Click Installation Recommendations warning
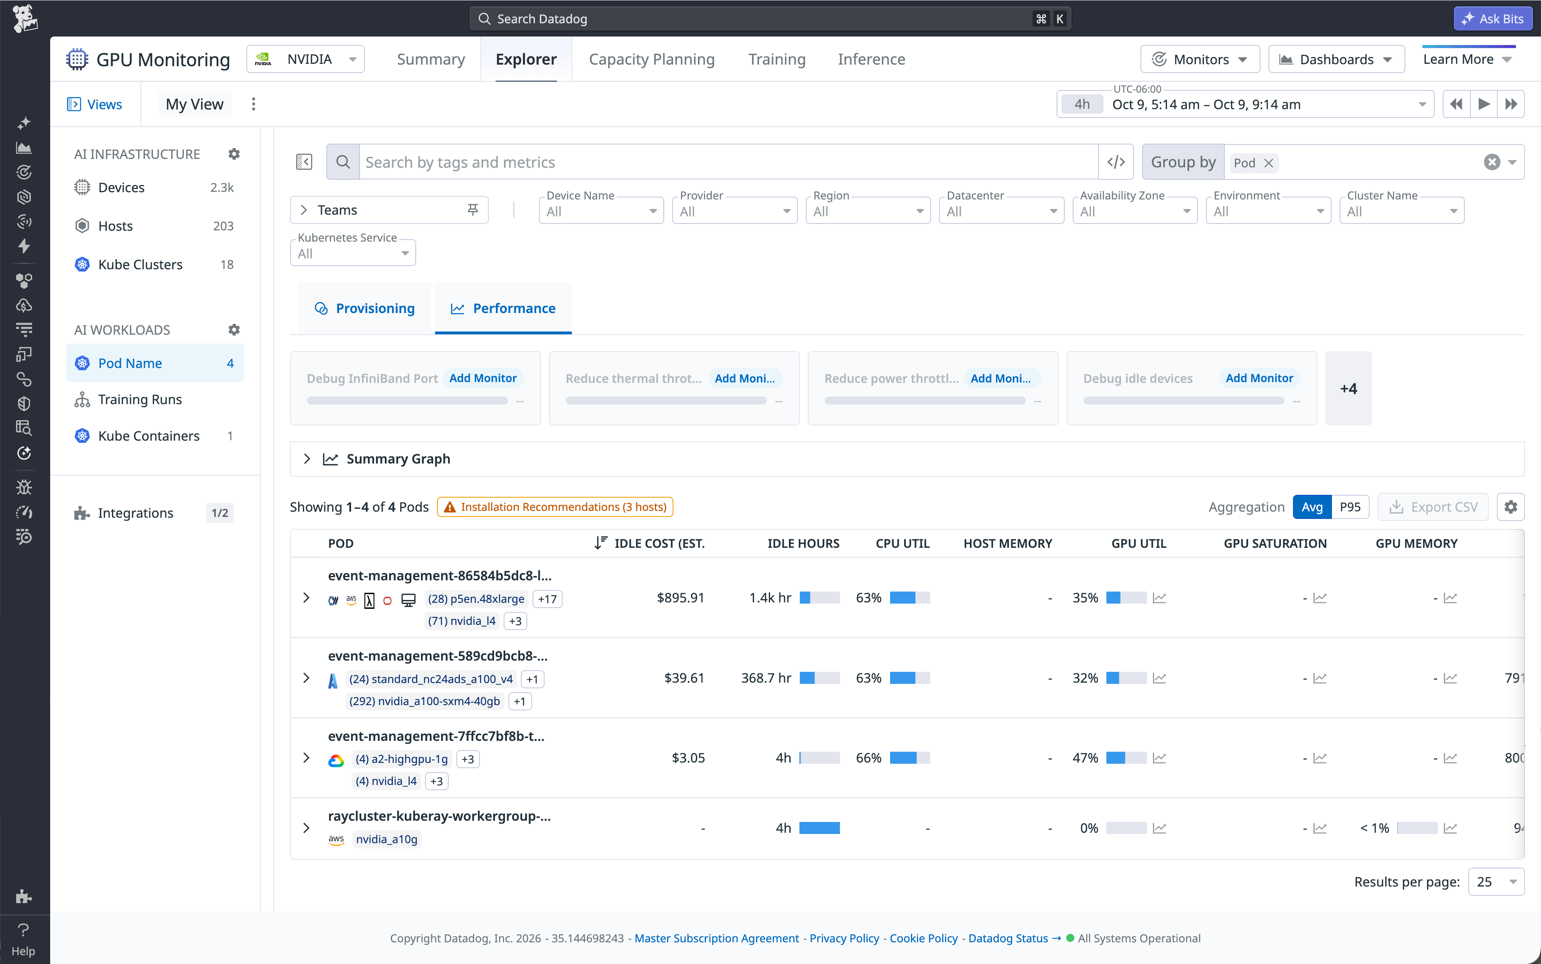Viewport: 1541px width, 964px height. coord(555,507)
